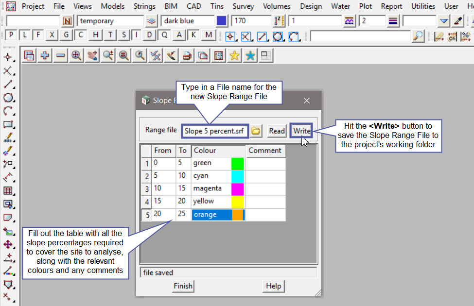The width and height of the screenshot is (474, 306).
Task: Open the Tins menu
Action: click(x=217, y=6)
